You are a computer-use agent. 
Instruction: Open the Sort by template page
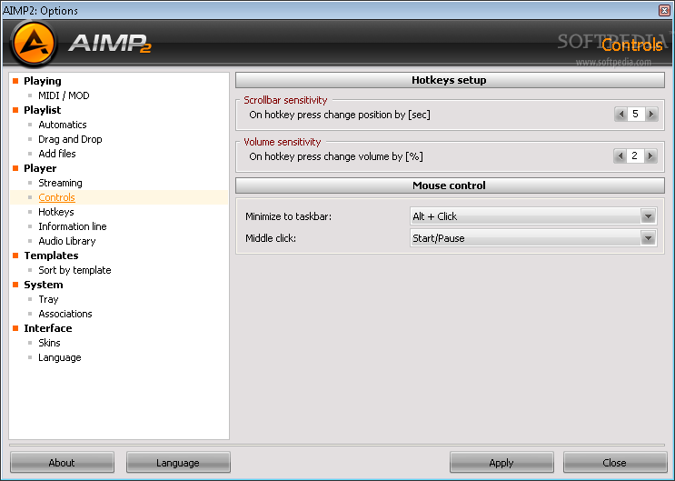click(x=74, y=270)
